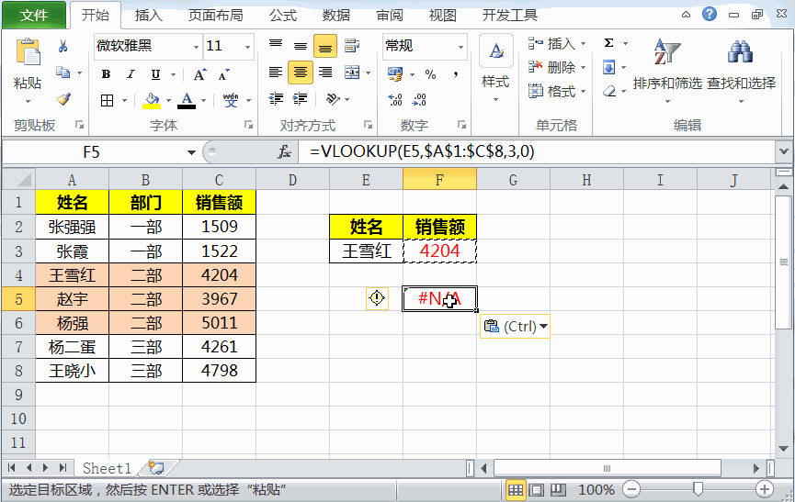The height and width of the screenshot is (502, 795).
Task: Align text left
Action: pos(276,73)
